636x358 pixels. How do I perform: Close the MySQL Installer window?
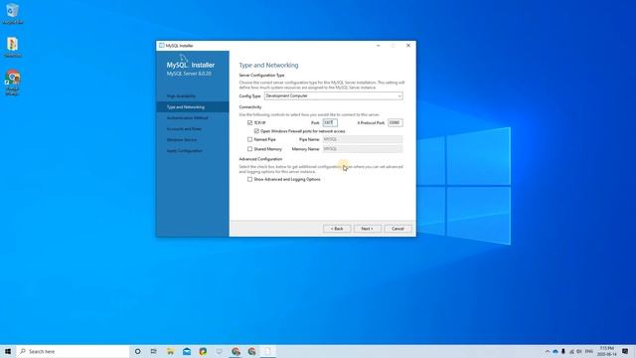(408, 46)
